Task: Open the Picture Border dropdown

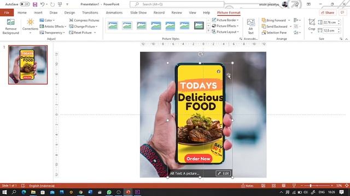Action: tap(225, 20)
